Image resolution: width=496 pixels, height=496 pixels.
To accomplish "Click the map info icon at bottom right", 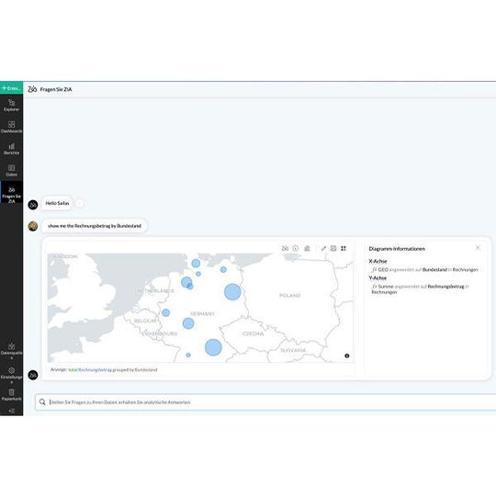I will 347,355.
